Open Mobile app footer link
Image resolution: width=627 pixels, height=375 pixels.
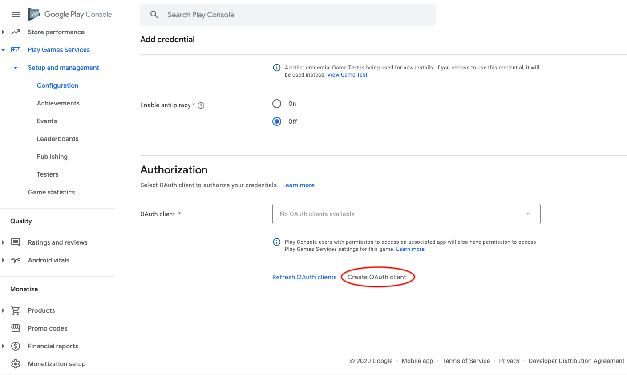[417, 361]
